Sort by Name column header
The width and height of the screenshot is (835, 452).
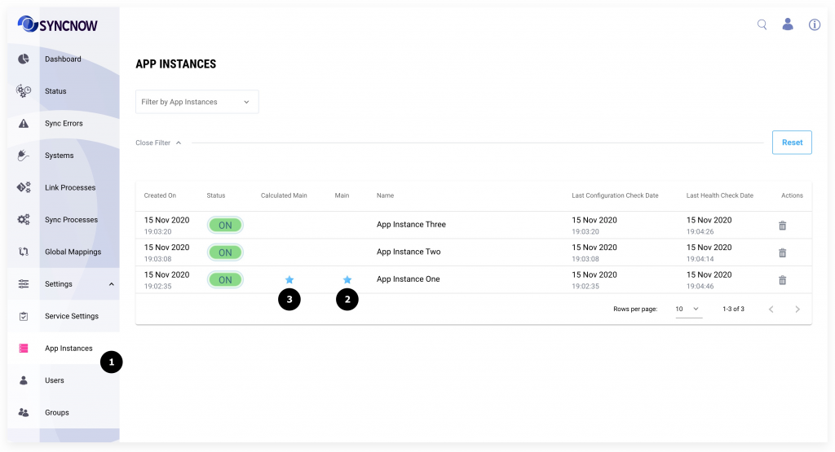(385, 195)
